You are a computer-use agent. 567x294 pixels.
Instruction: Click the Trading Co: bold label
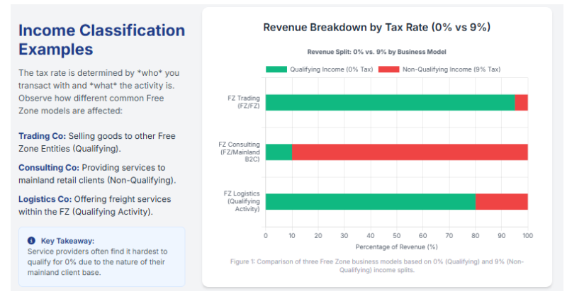coord(42,135)
